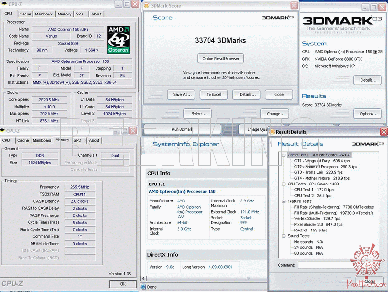
Task: Click the Result Details window title icon
Action: 272,132
